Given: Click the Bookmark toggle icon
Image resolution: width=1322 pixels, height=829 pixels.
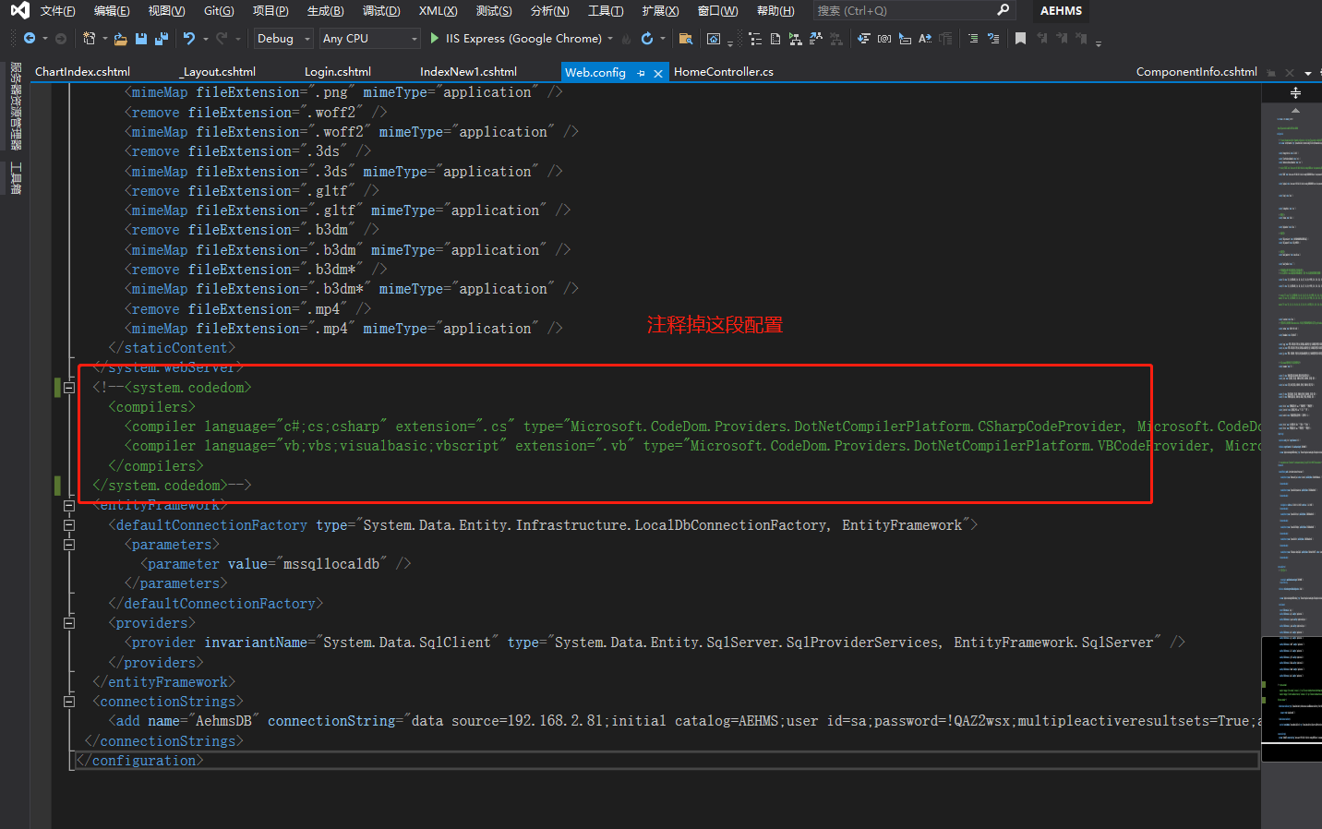Looking at the screenshot, I should click(x=1020, y=39).
